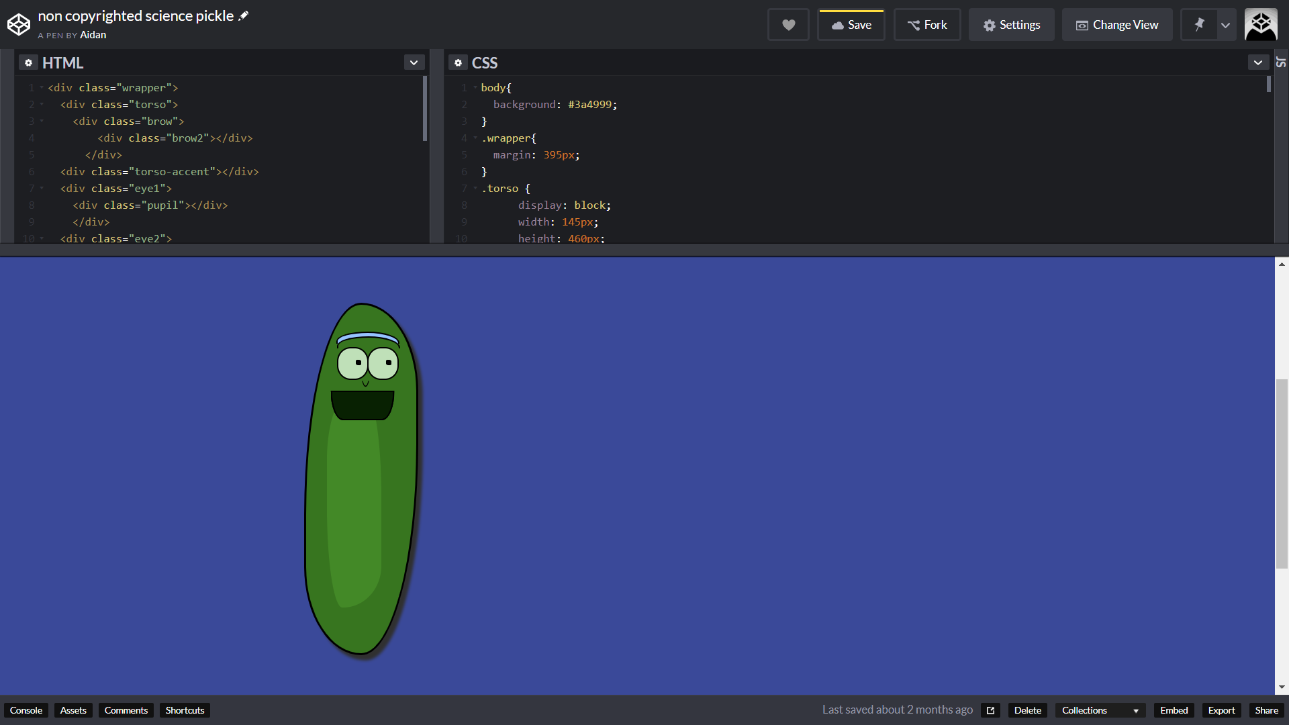Click the heart/like icon
The image size is (1289, 725).
point(788,24)
